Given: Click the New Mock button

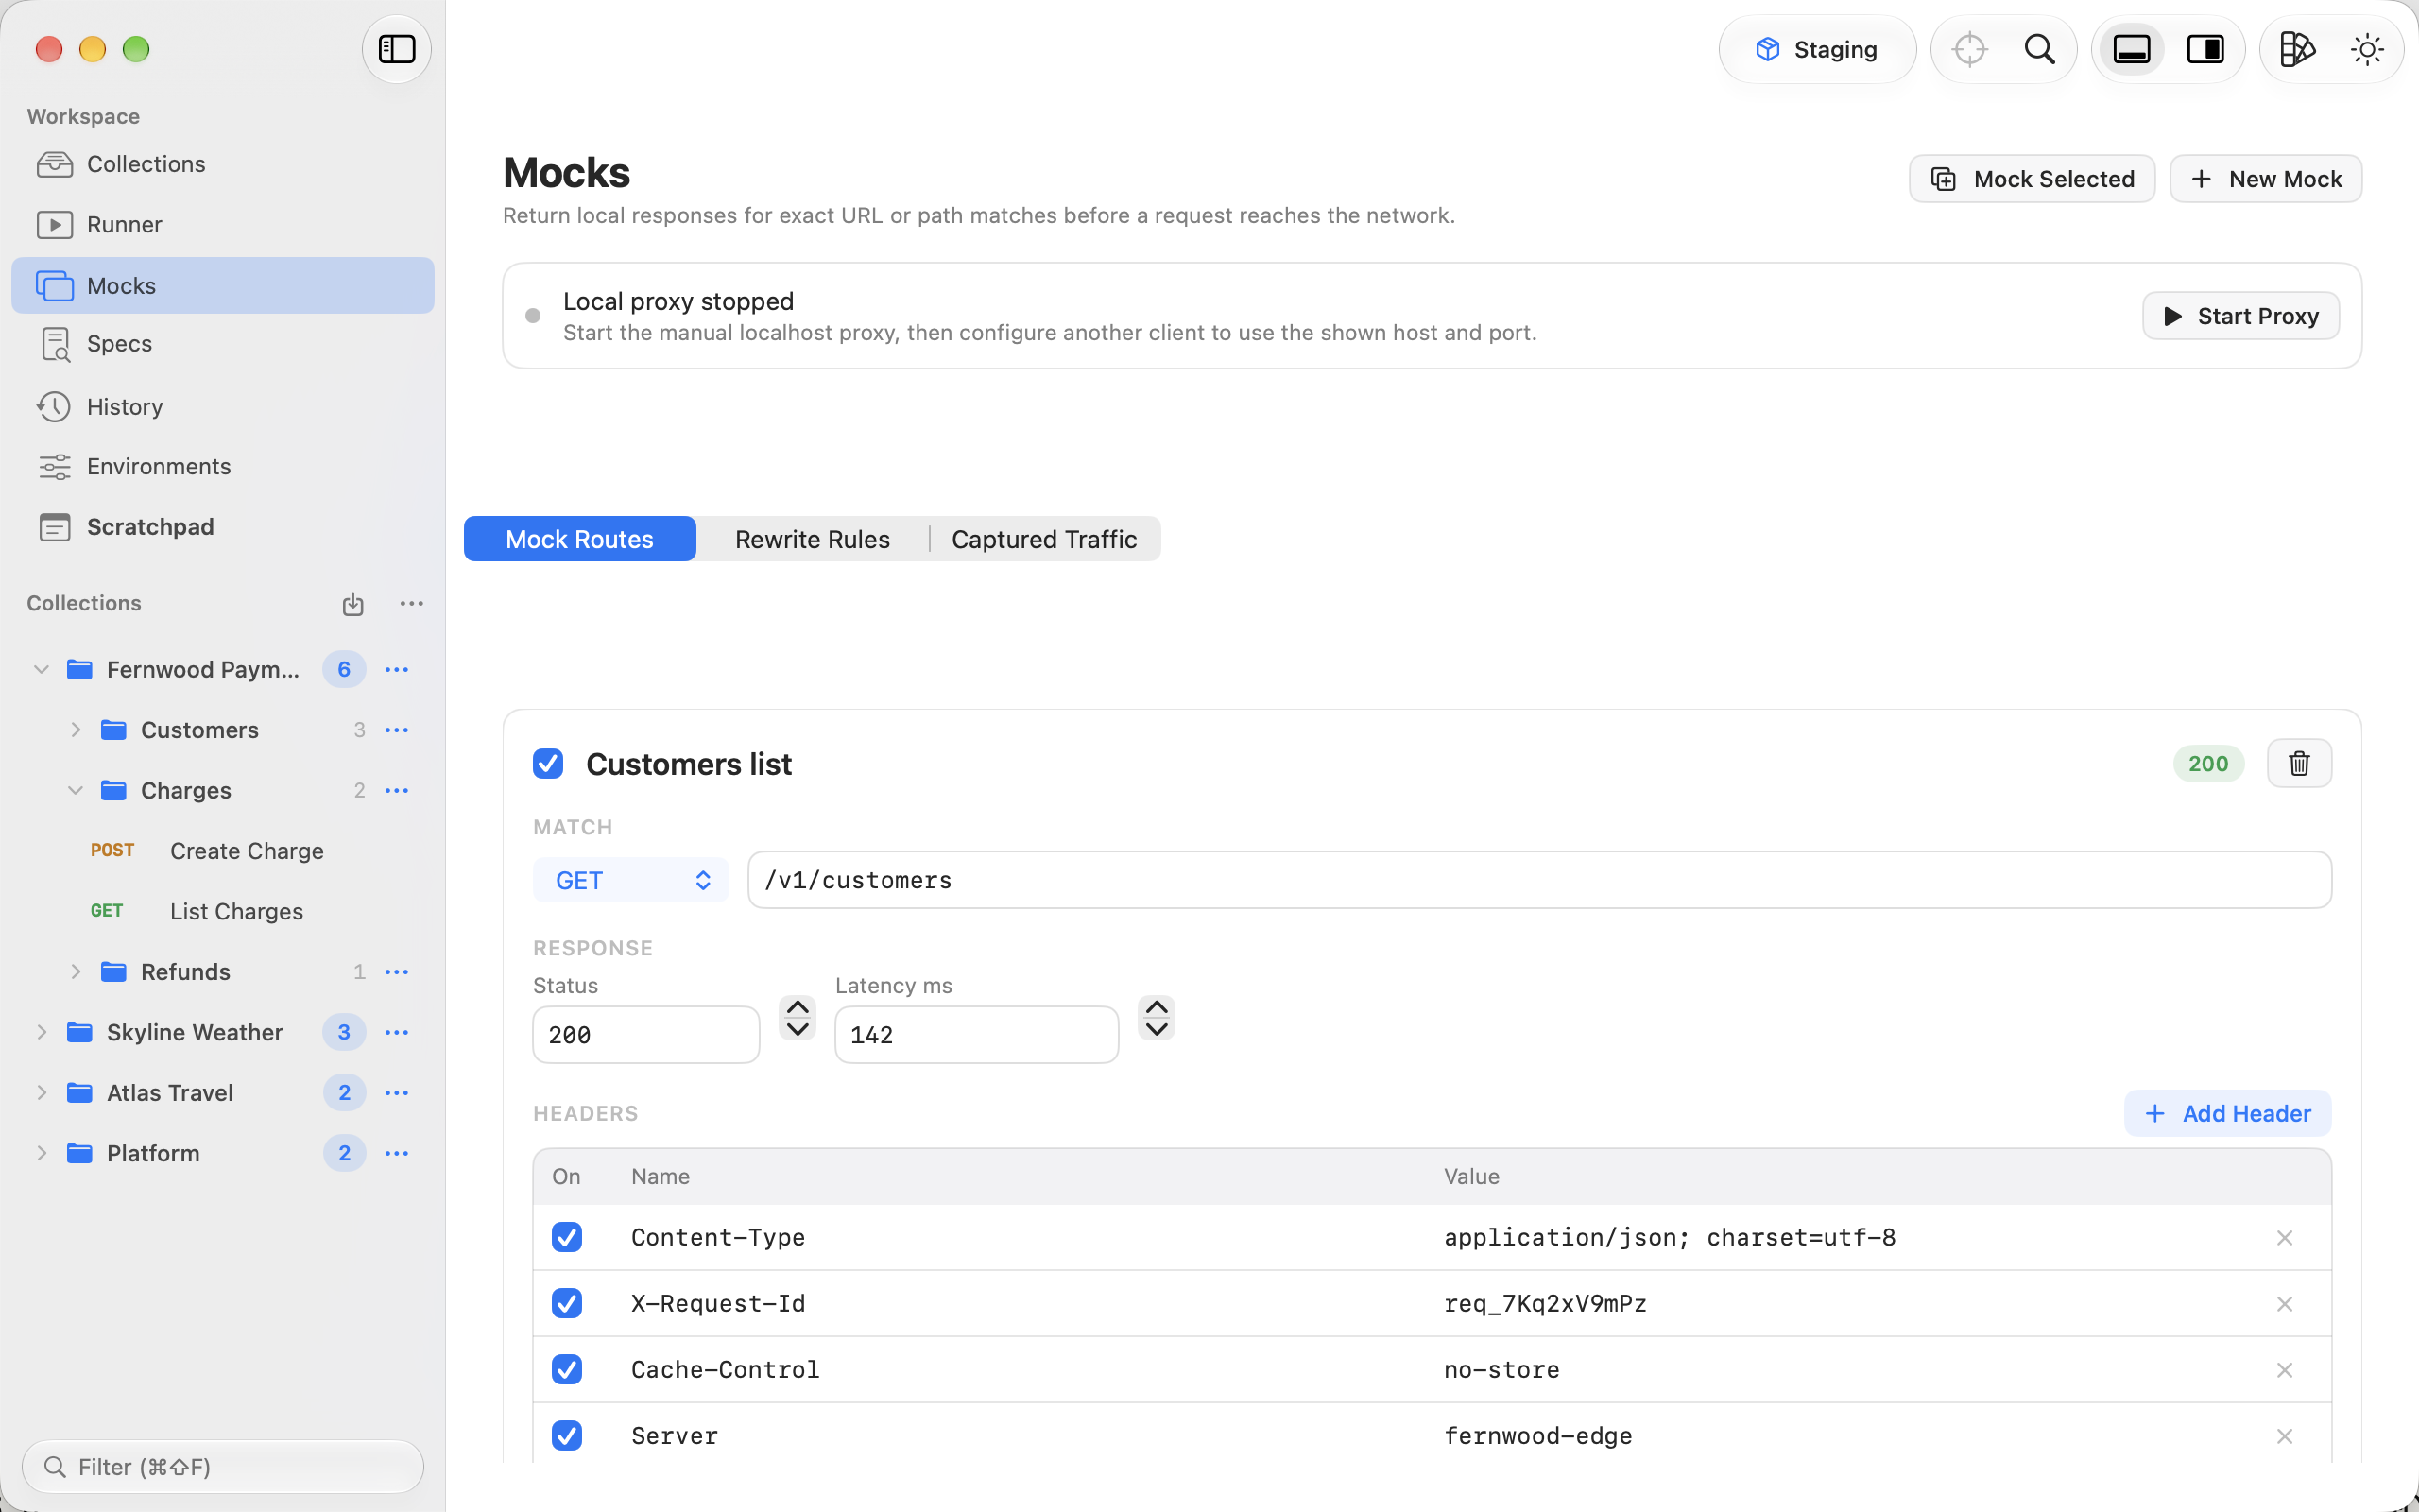Looking at the screenshot, I should [2265, 179].
